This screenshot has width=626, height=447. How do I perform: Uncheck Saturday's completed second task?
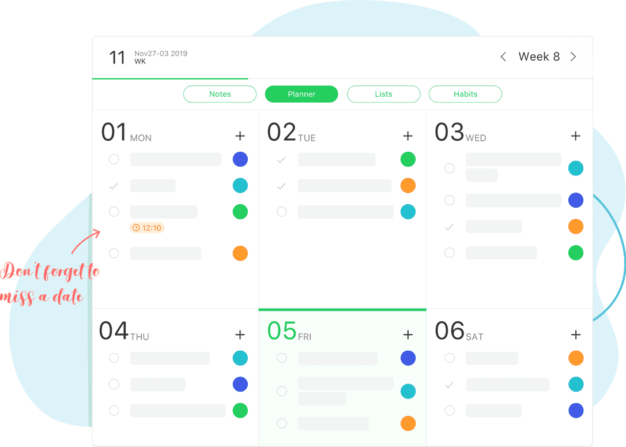[x=450, y=384]
